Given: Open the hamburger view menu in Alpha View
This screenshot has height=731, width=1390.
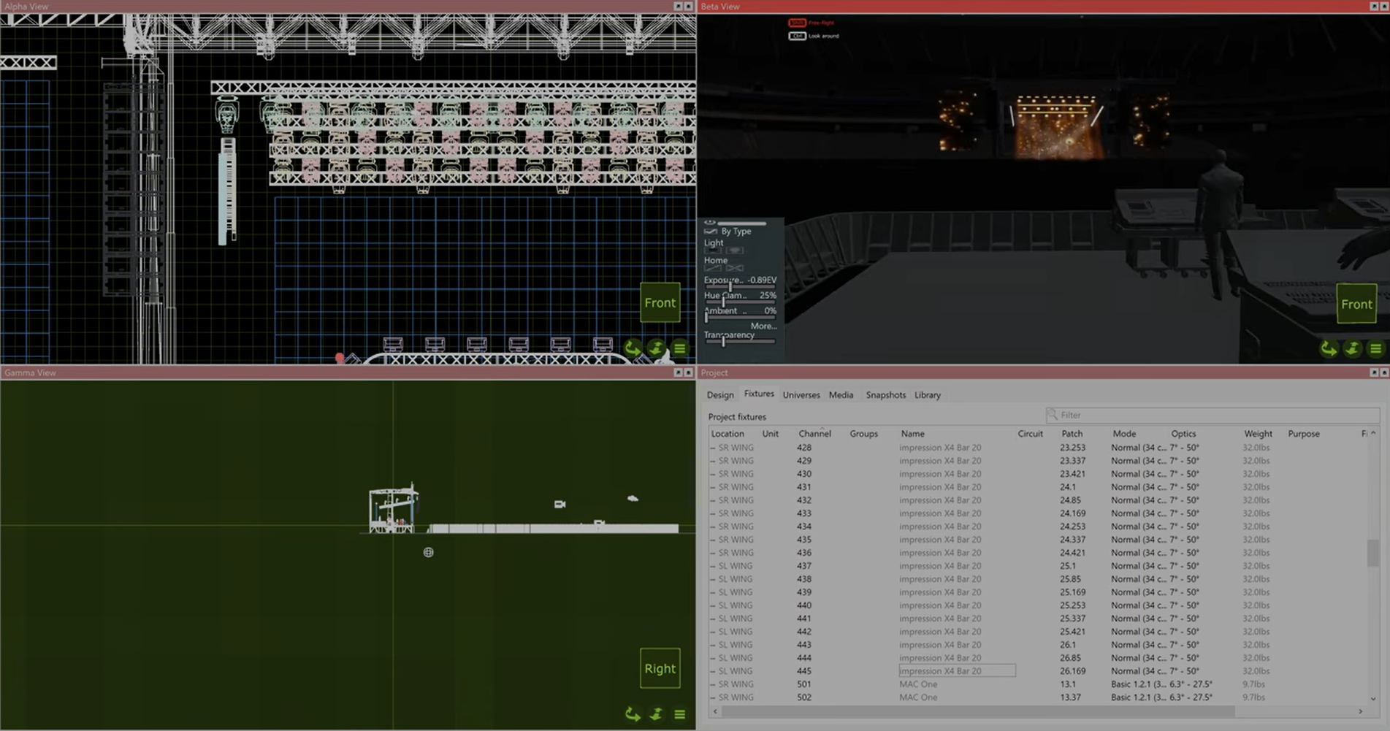Looking at the screenshot, I should pyautogui.click(x=679, y=349).
